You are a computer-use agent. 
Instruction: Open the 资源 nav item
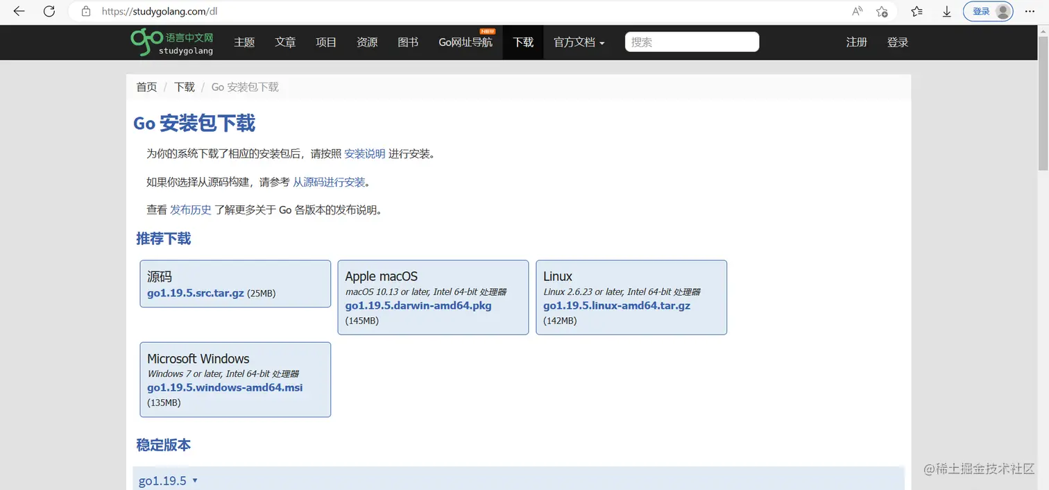[x=367, y=42]
